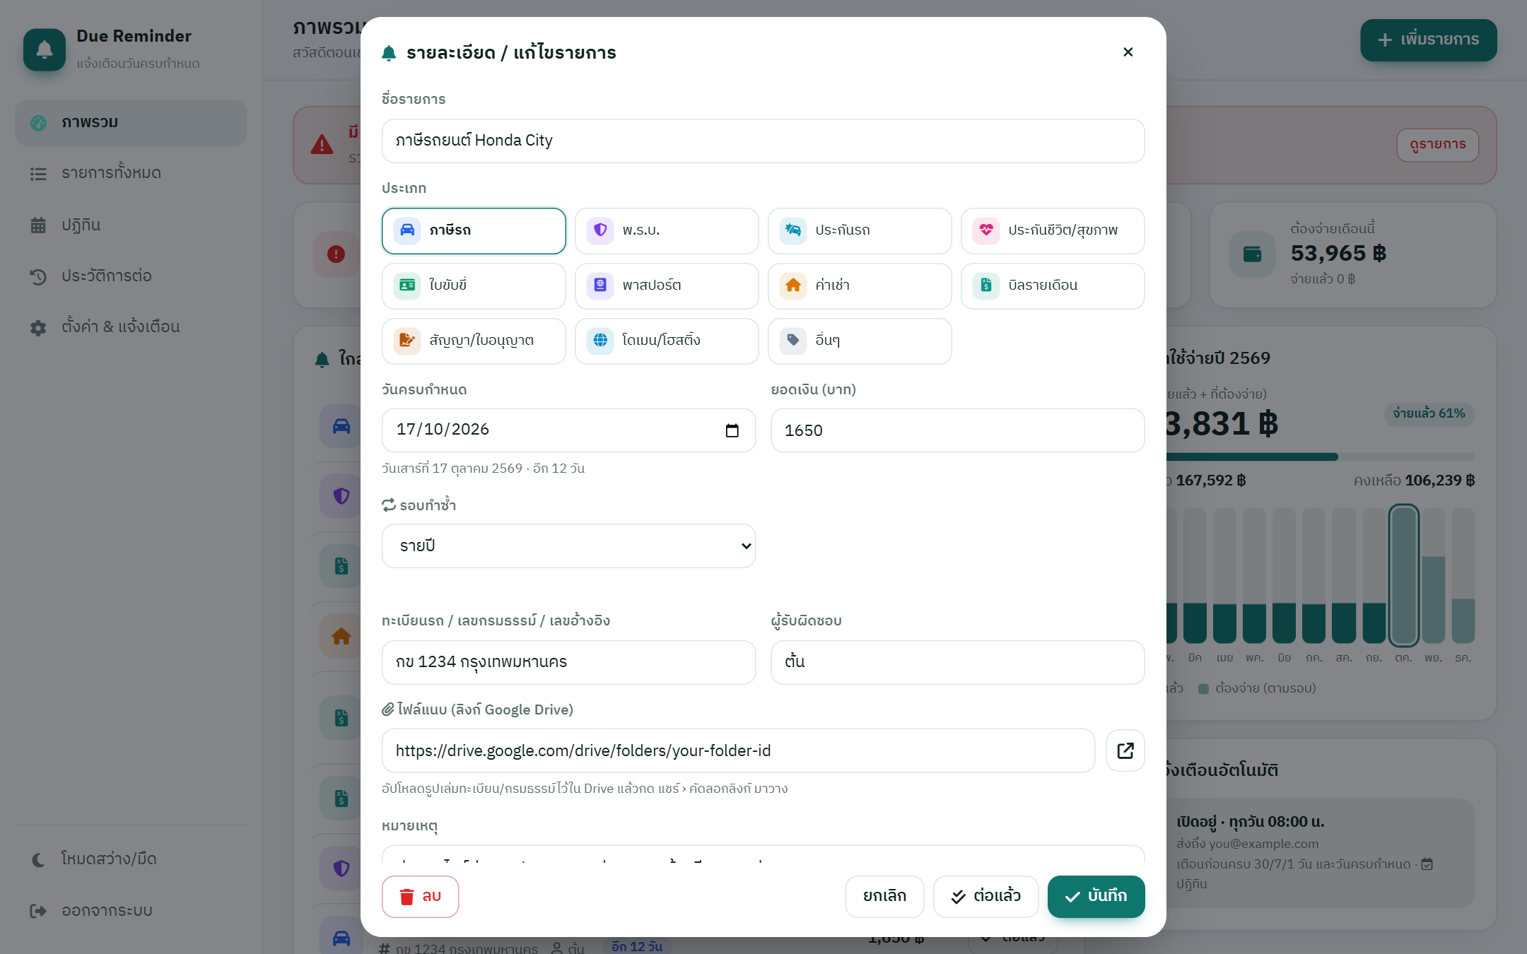The image size is (1527, 954).
Task: Click the ทะเบียนรถ reference field
Action: [x=568, y=662]
